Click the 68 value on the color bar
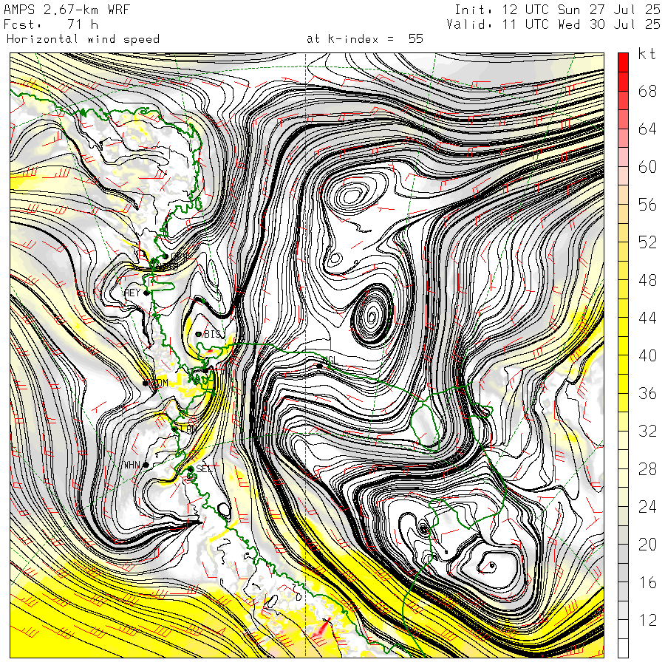The image size is (665, 665). coord(647,91)
